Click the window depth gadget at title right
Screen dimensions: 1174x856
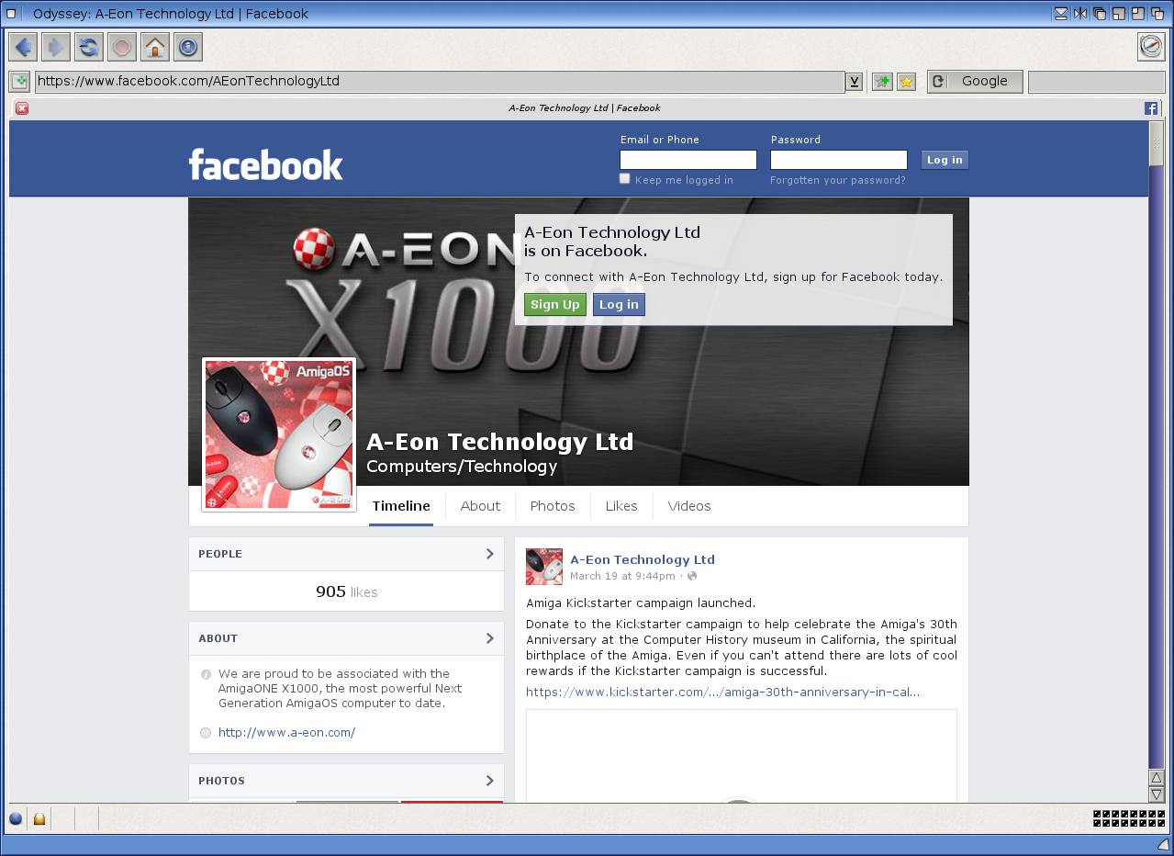tap(1157, 13)
